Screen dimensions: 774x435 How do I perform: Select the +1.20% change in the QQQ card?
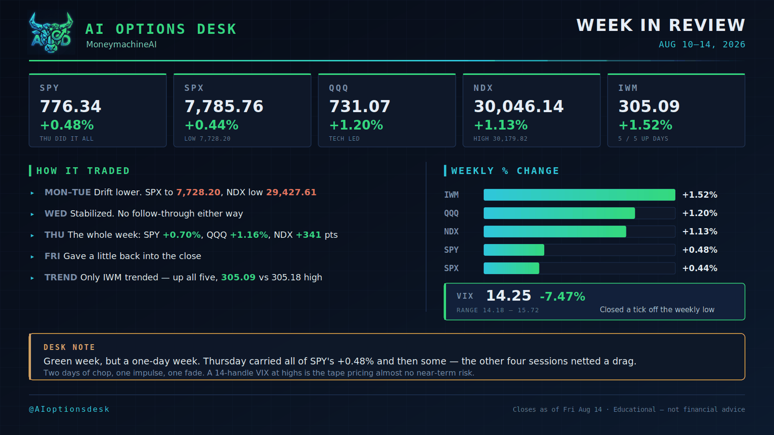pyautogui.click(x=356, y=125)
